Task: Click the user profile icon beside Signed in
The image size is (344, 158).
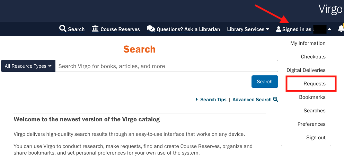Action: (279, 29)
